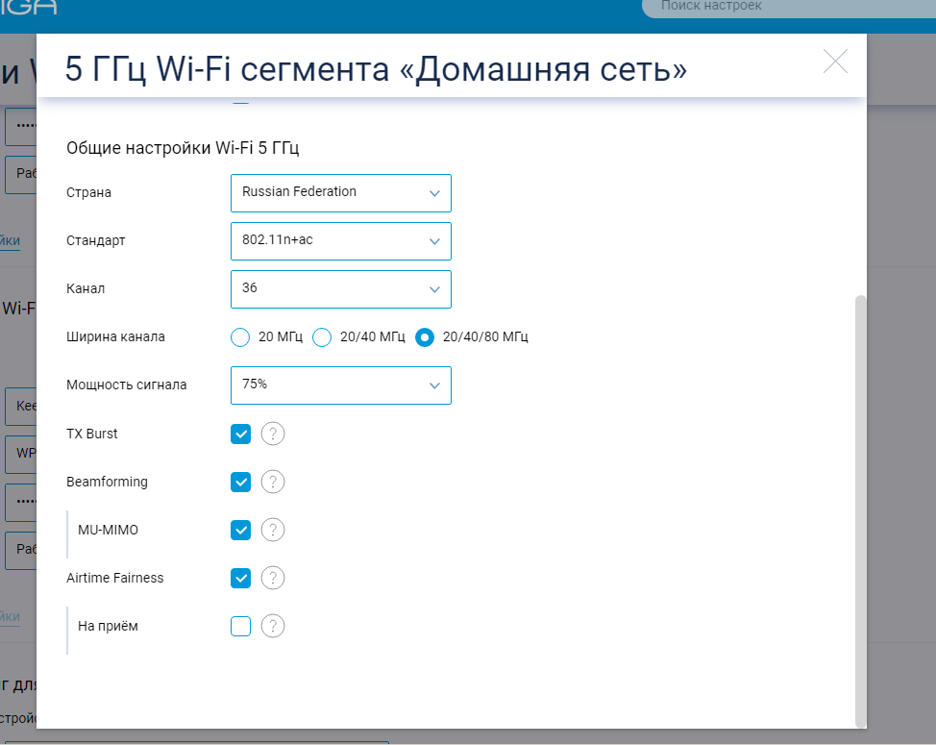Close the 5 ГГц Wi-Fi settings dialog

coord(835,62)
